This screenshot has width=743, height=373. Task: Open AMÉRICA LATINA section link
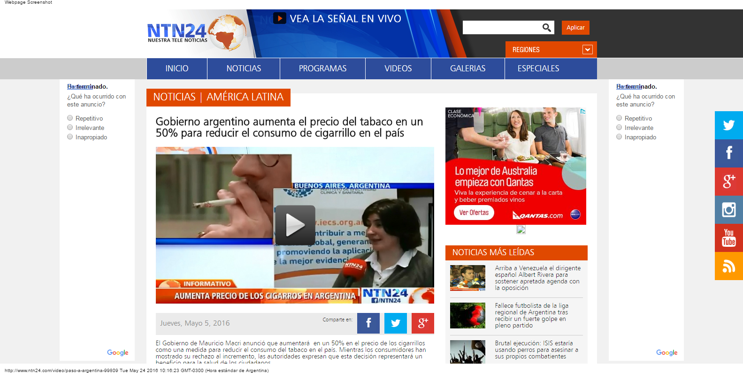coord(245,97)
